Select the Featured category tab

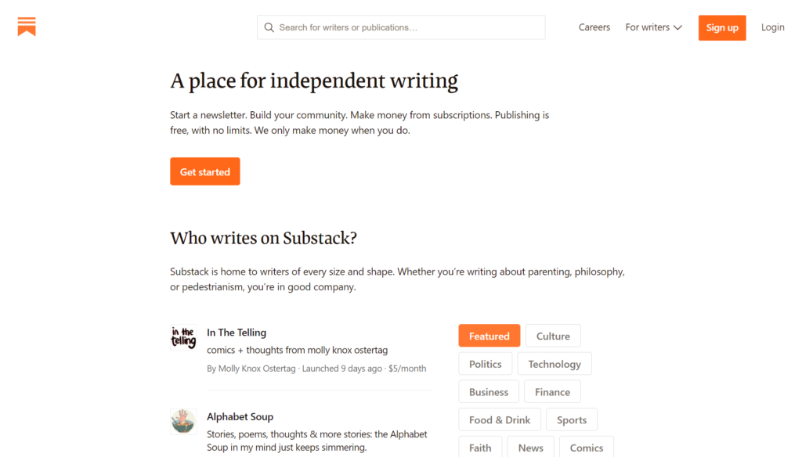pyautogui.click(x=490, y=336)
